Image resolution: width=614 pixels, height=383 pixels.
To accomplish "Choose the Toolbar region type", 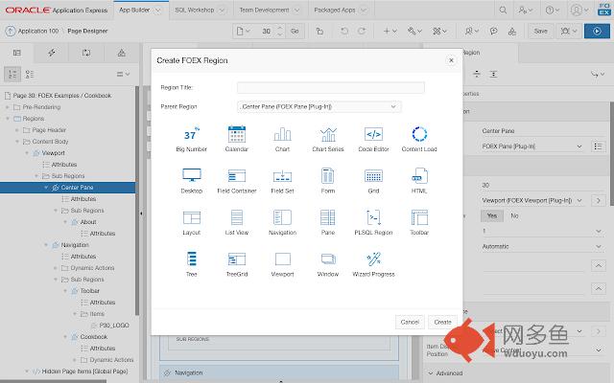I will [x=419, y=222].
